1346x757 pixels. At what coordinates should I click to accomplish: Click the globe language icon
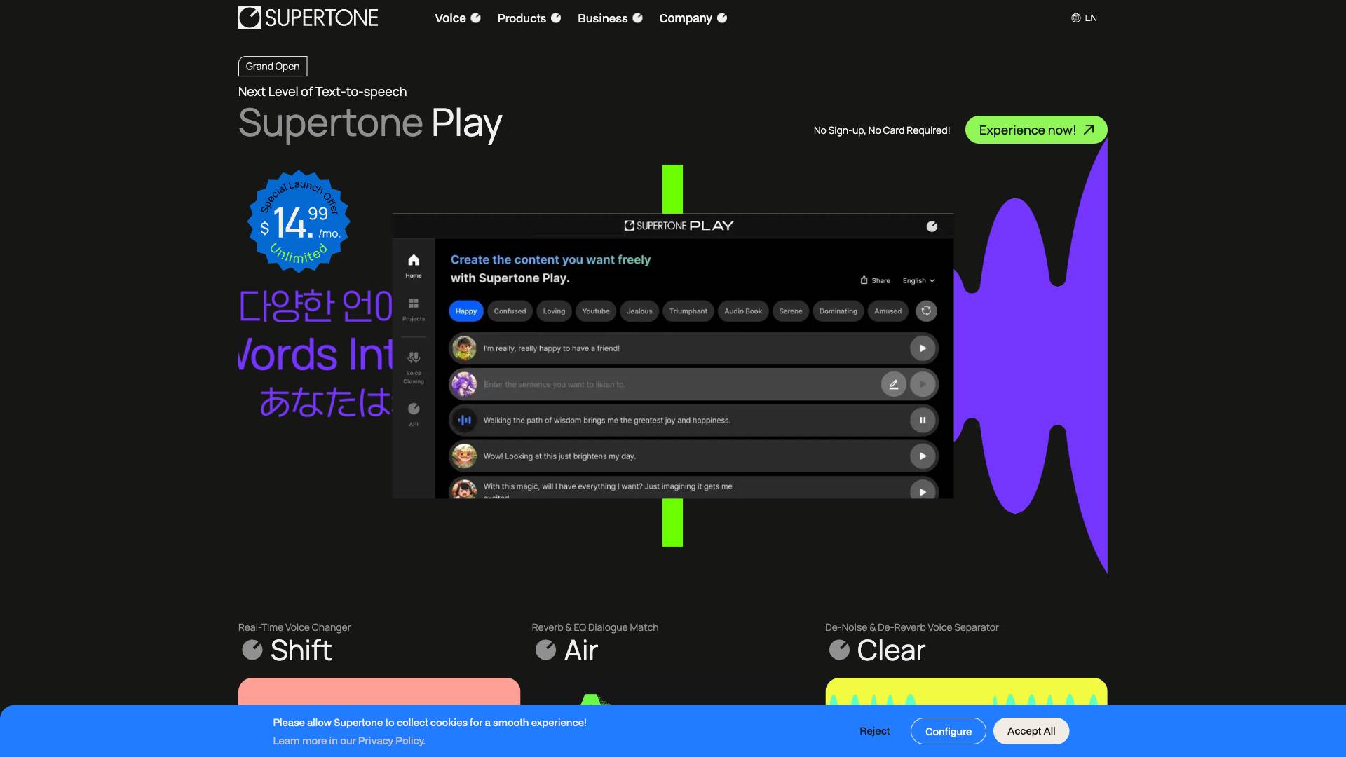coord(1075,18)
